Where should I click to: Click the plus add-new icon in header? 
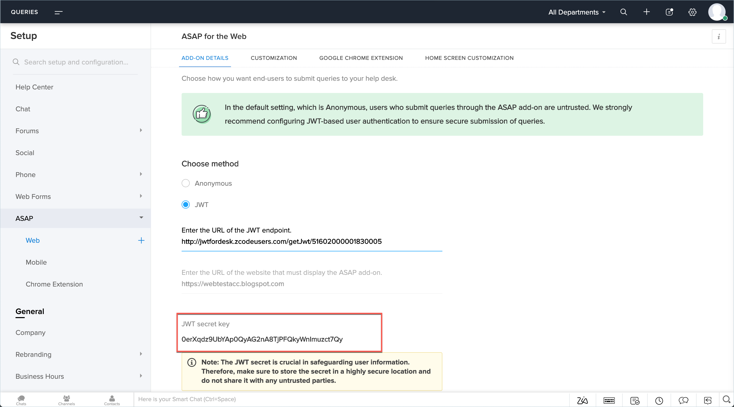[x=647, y=12]
